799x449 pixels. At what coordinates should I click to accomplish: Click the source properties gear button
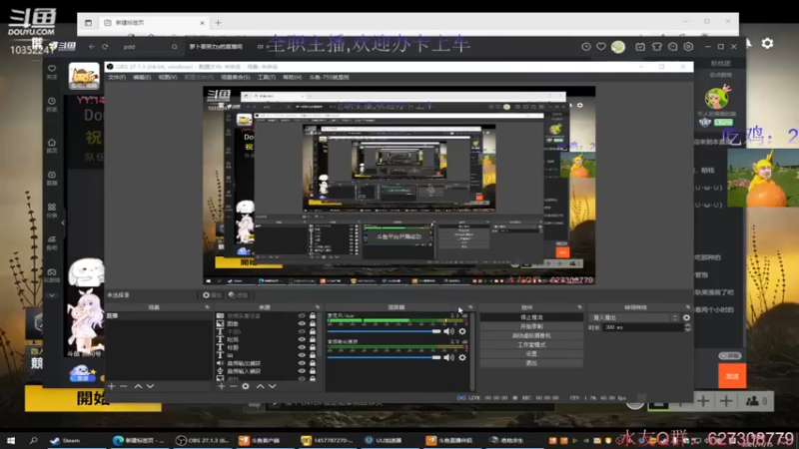click(212, 295)
